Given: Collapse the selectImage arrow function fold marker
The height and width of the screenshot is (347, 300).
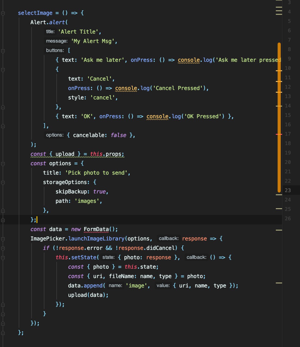Looking at the screenshot, I should 3,13.
